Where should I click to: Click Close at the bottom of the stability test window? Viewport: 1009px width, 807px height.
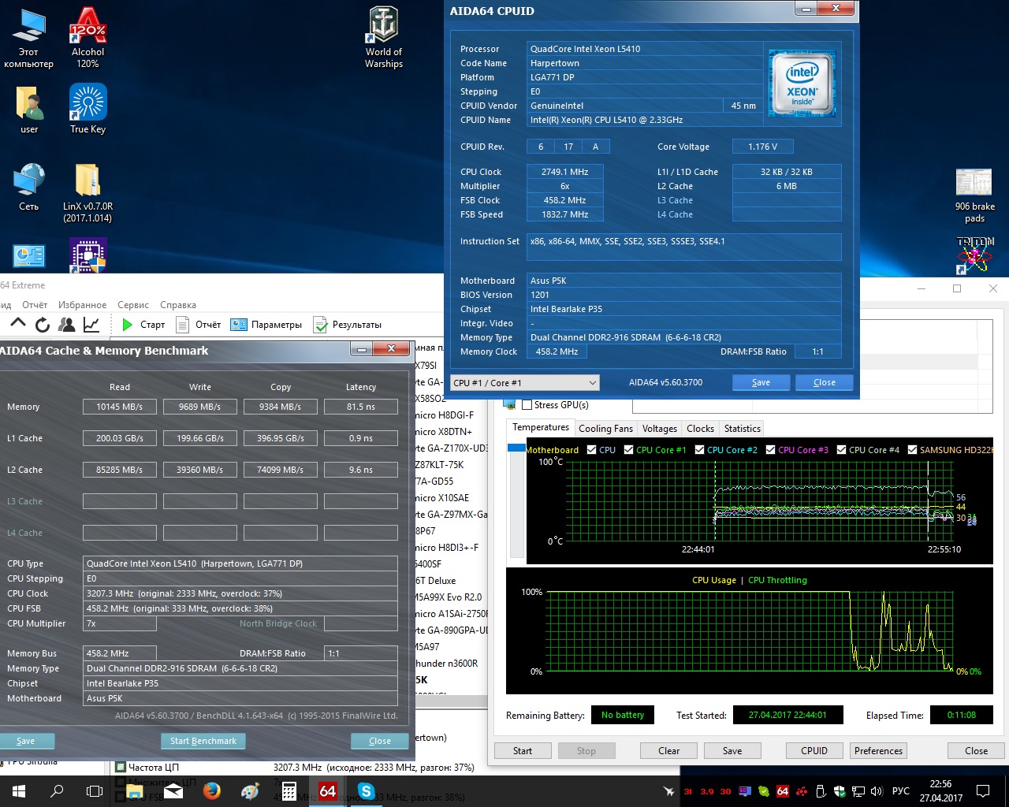tap(976, 751)
